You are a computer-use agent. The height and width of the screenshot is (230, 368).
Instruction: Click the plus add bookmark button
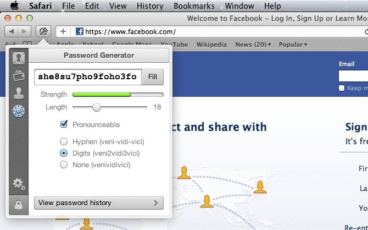coord(63,31)
